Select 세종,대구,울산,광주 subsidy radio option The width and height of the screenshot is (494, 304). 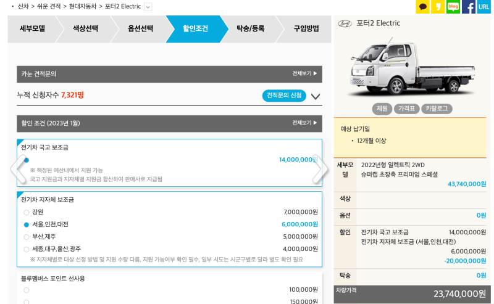coord(27,249)
